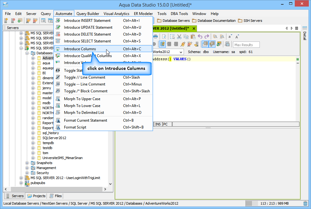Click the Print icon in editor toolbar
This screenshot has width=311, height=209.
(156, 36)
